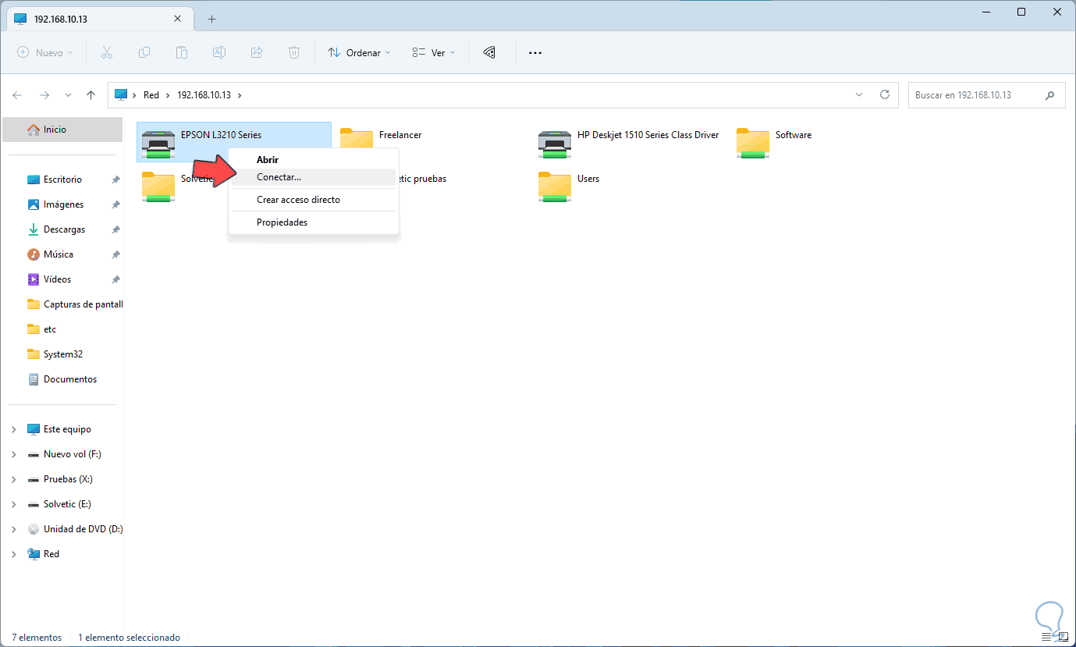This screenshot has width=1076, height=647.
Task: Click the breadcrumb chevron after 192.168.10.13
Action: click(x=240, y=95)
